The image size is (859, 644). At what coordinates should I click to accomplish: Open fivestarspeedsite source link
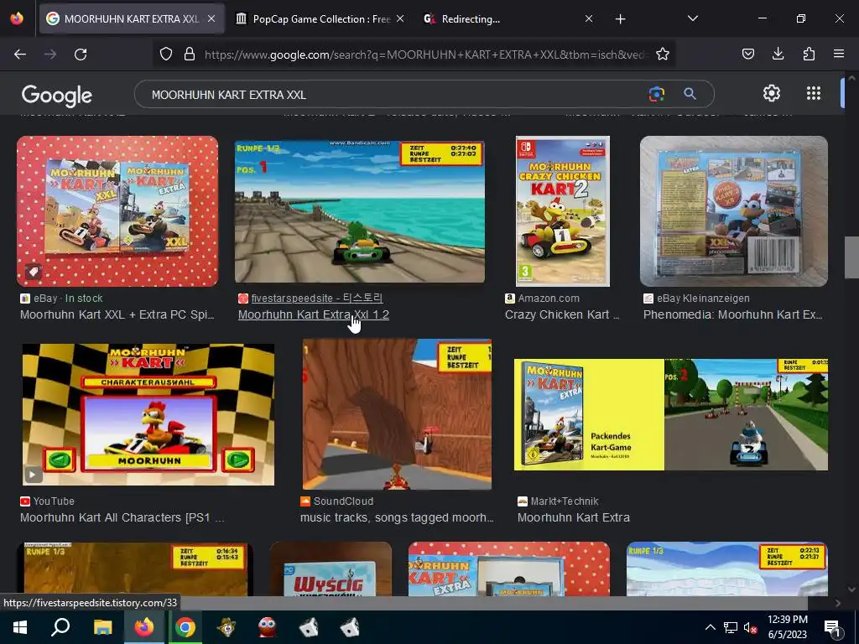pyautogui.click(x=316, y=298)
